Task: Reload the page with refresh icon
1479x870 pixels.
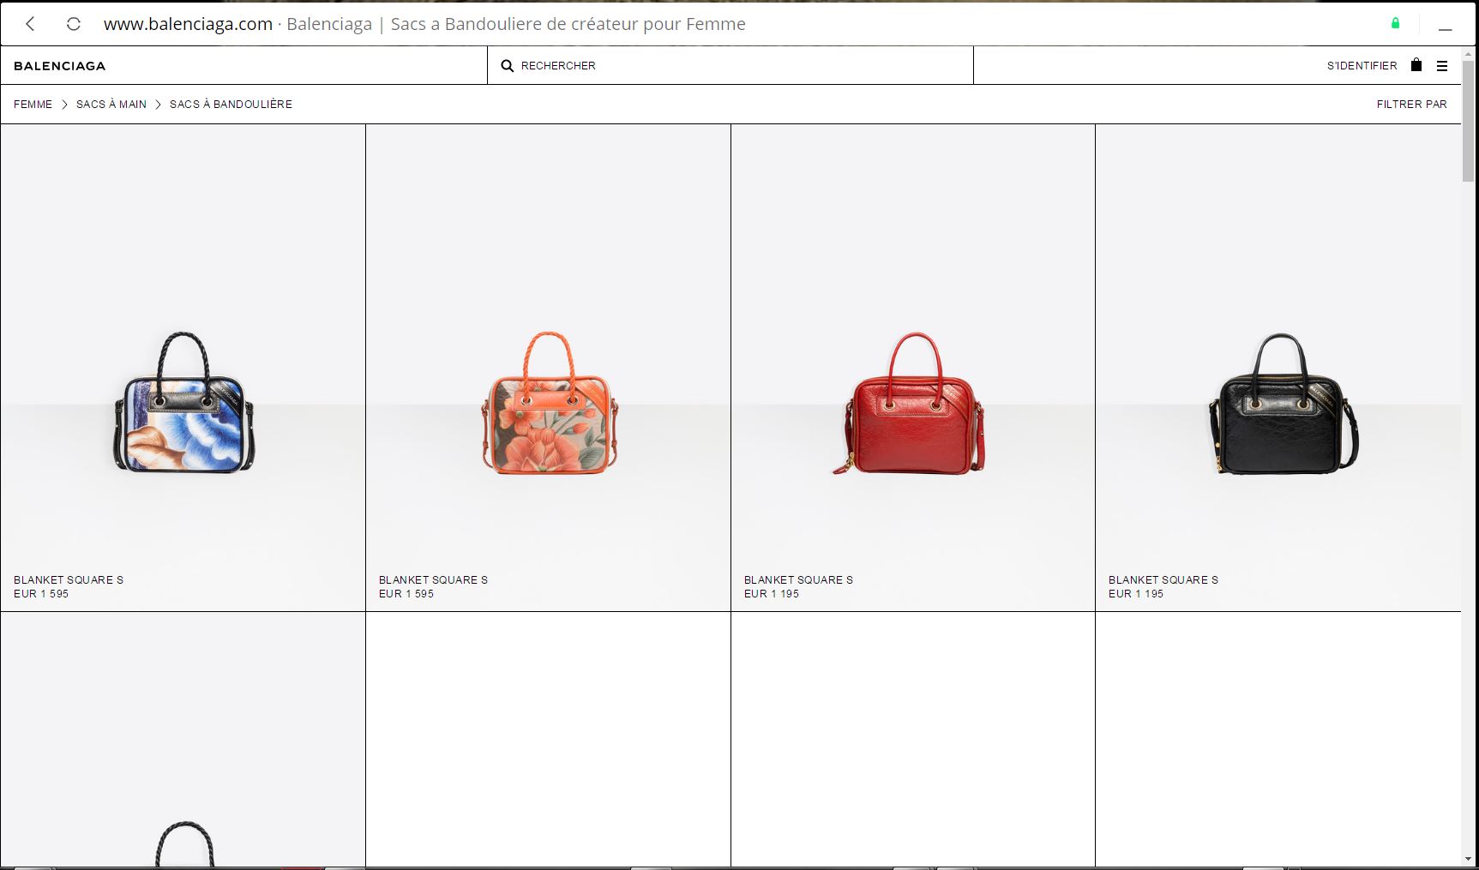Action: [x=74, y=24]
